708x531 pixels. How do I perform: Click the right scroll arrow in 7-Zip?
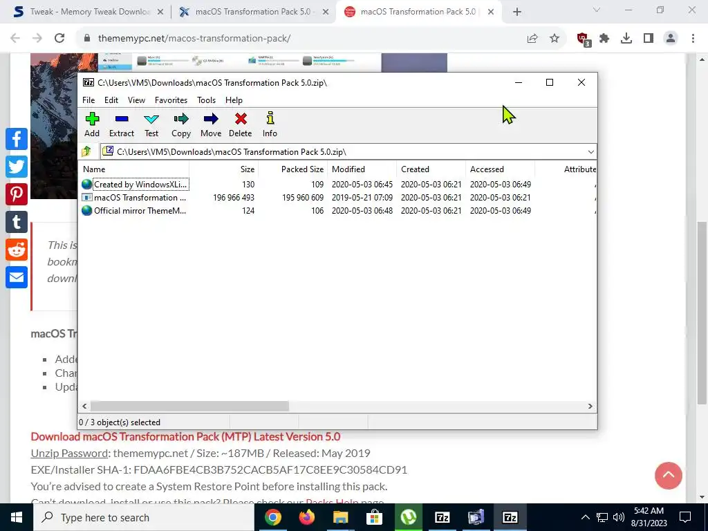[x=590, y=407]
